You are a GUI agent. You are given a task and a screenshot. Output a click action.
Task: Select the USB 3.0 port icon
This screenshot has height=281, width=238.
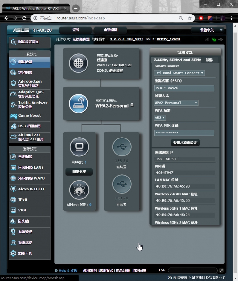point(122,147)
